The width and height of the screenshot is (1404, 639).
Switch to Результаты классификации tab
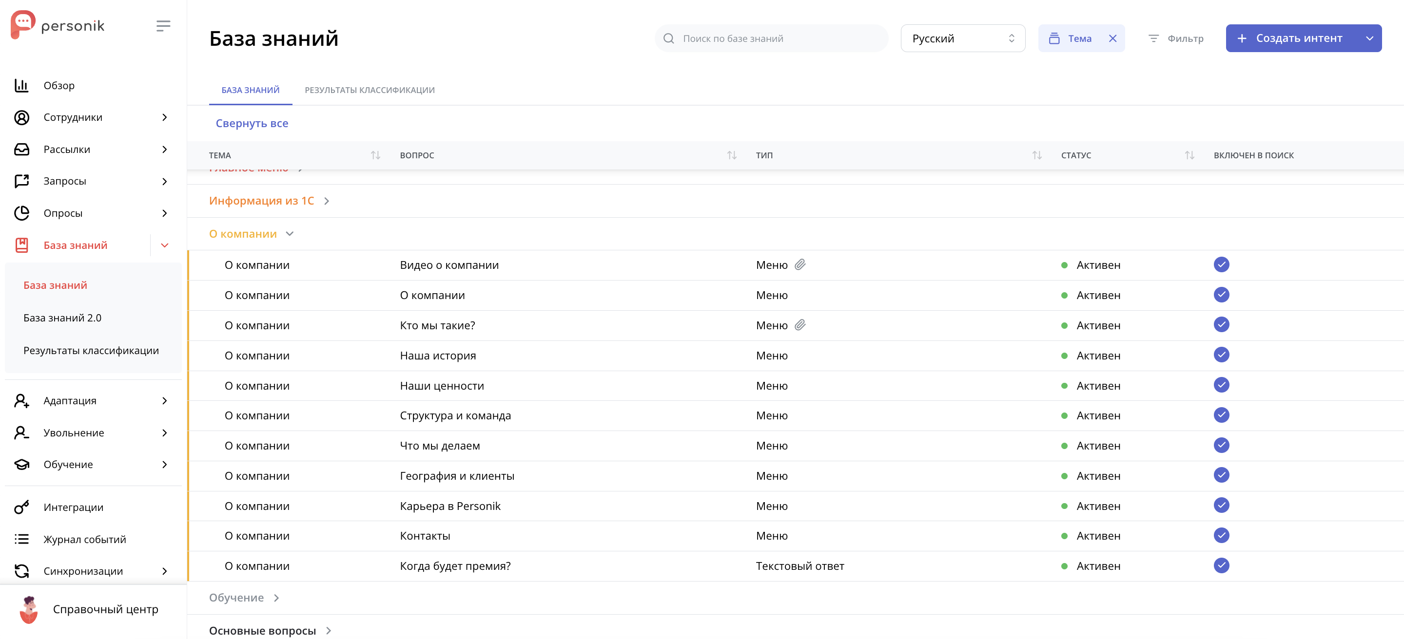pos(370,90)
